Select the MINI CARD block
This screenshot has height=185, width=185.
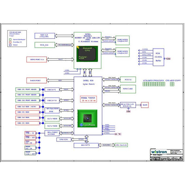(x=128, y=89)
